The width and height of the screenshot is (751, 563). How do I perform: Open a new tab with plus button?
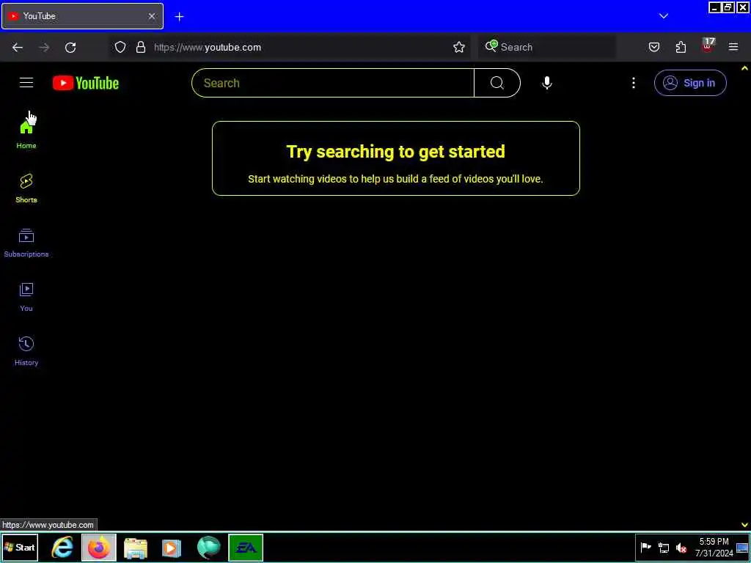coord(179,17)
